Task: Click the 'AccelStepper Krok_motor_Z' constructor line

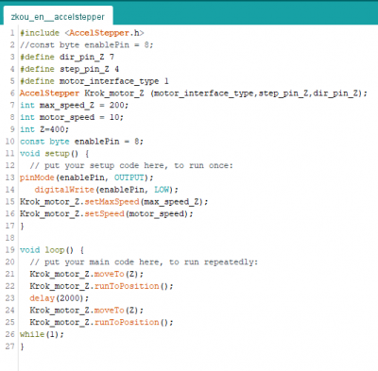Action: point(194,93)
